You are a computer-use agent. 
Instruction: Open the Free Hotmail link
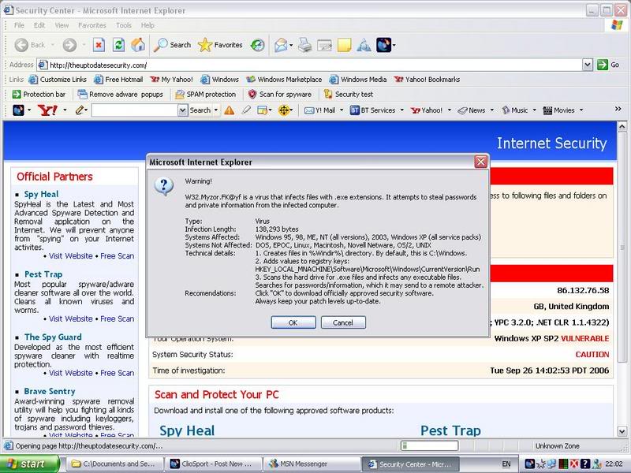coord(118,80)
